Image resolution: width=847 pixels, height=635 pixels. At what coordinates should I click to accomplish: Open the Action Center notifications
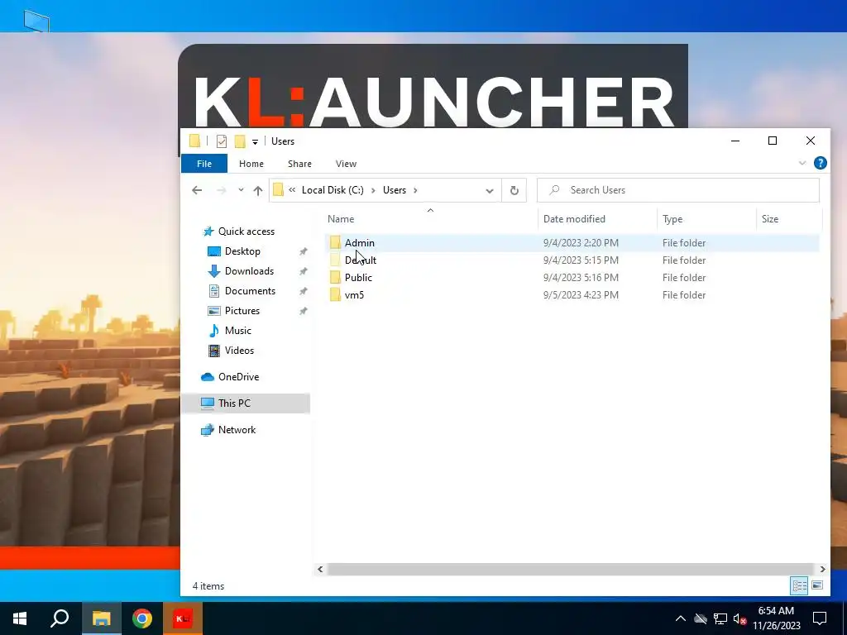[x=820, y=618]
